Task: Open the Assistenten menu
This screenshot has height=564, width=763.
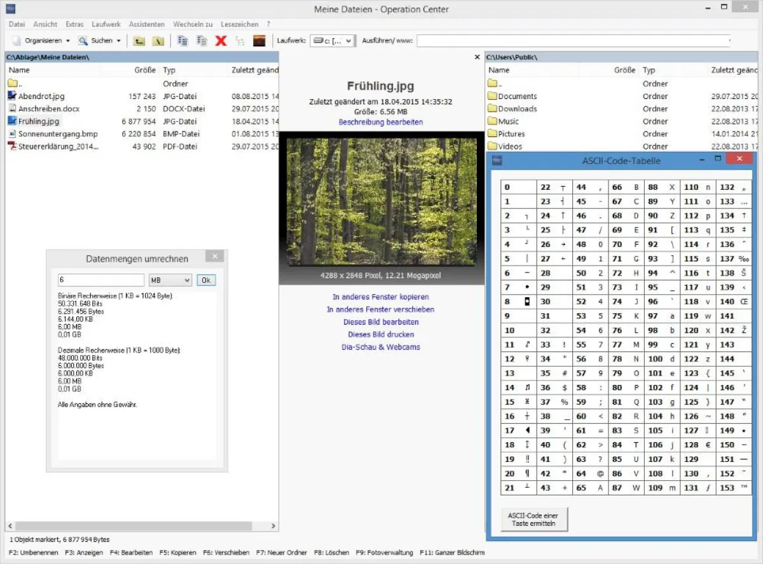Action: 147,24
